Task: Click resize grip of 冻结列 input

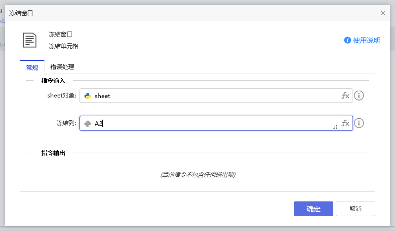Action: (335, 127)
